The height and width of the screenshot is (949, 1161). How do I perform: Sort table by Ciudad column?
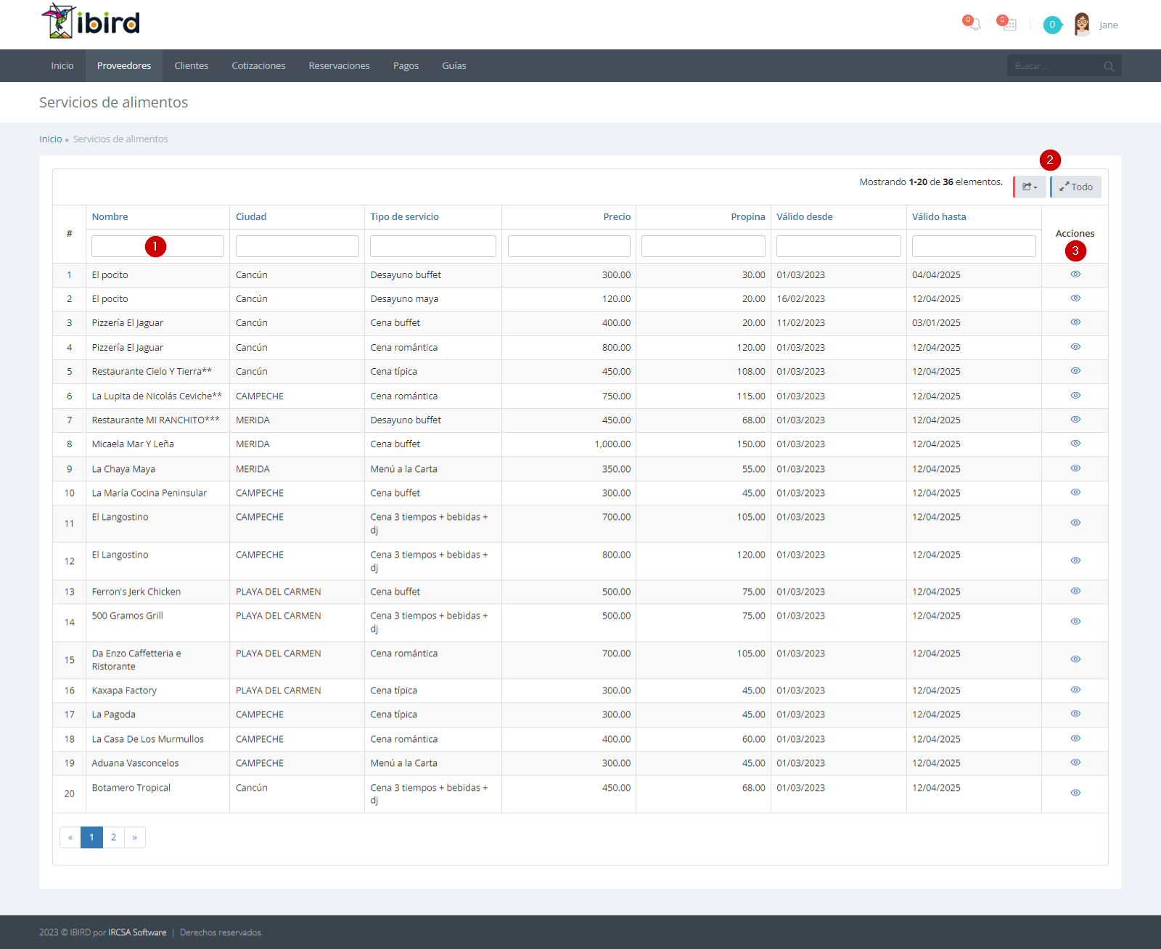pyautogui.click(x=251, y=217)
